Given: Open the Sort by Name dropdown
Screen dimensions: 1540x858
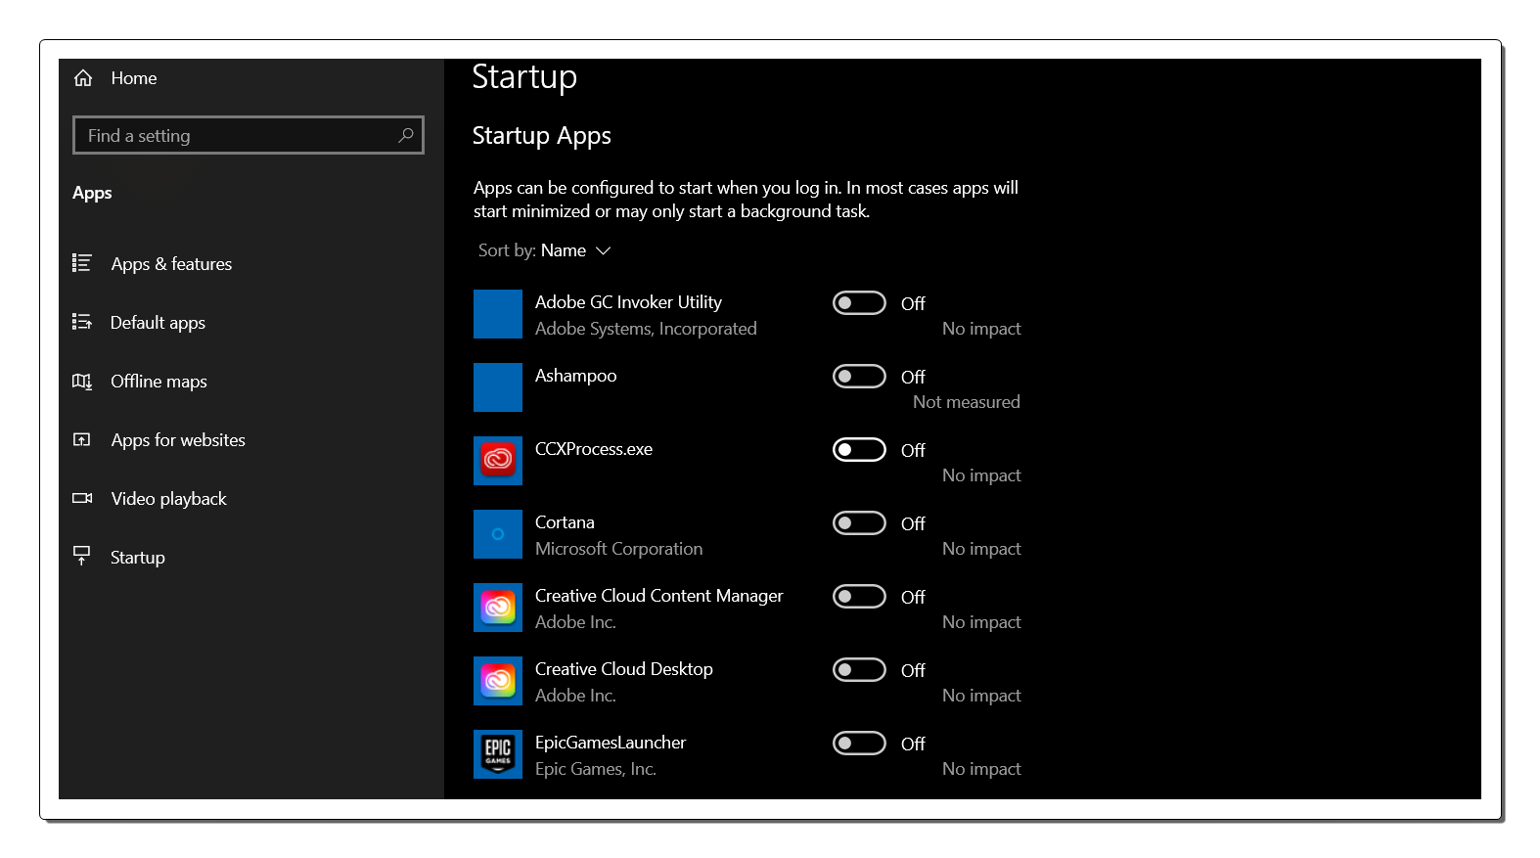Looking at the screenshot, I should pos(545,250).
